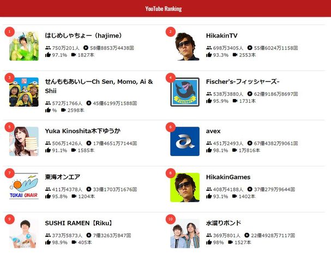
Task: Click the avex blue logo thumbnail
Action: 185,141
